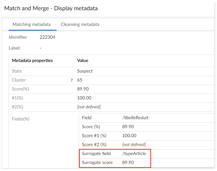Click the Identifier value 222304
Viewport: 217px width, 171px height.
[47, 37]
